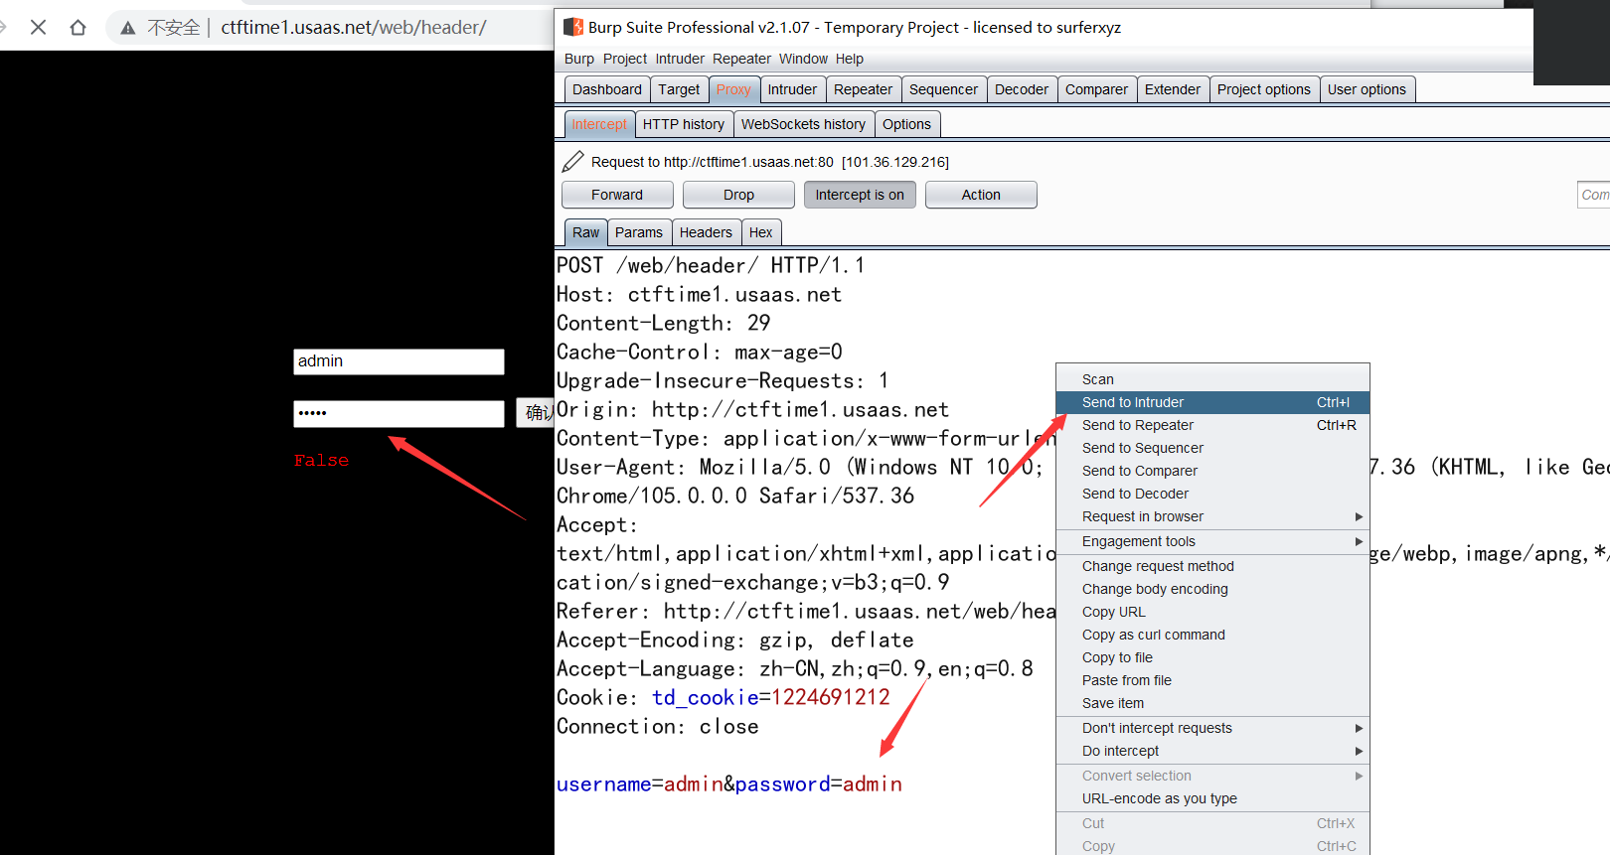The image size is (1610, 855).
Task: Choose Send to Decoder
Action: [1212, 494]
